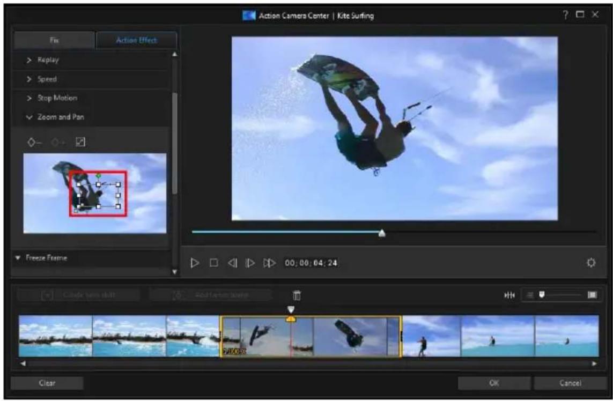The width and height of the screenshot is (613, 401).
Task: Click the zoom-out icon on the timeline slider
Action: click(530, 295)
